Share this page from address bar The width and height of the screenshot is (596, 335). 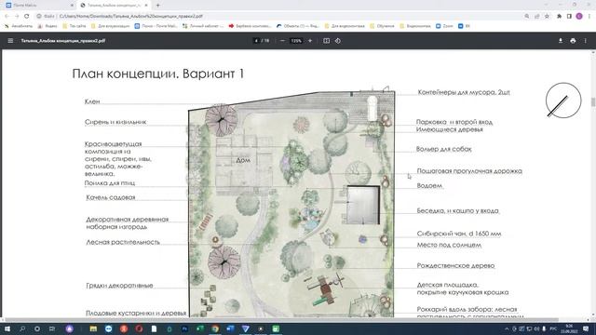point(536,17)
